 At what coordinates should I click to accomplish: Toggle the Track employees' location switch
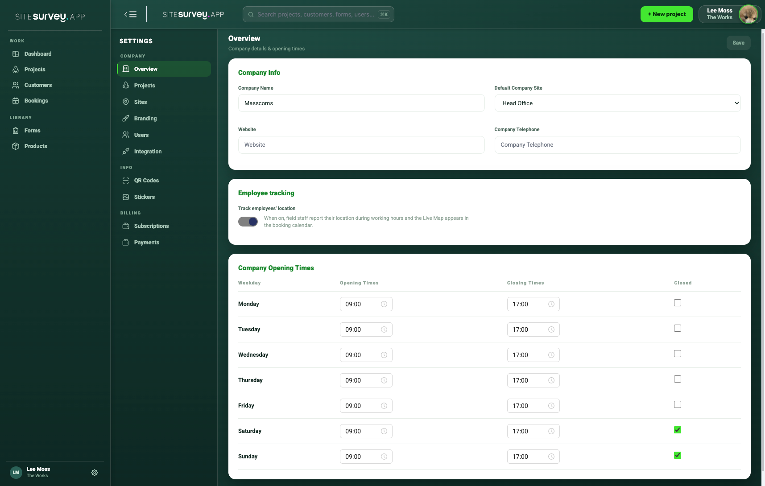(248, 222)
